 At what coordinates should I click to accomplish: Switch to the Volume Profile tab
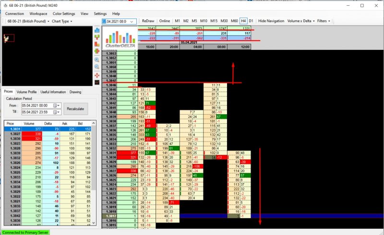tap(26, 92)
